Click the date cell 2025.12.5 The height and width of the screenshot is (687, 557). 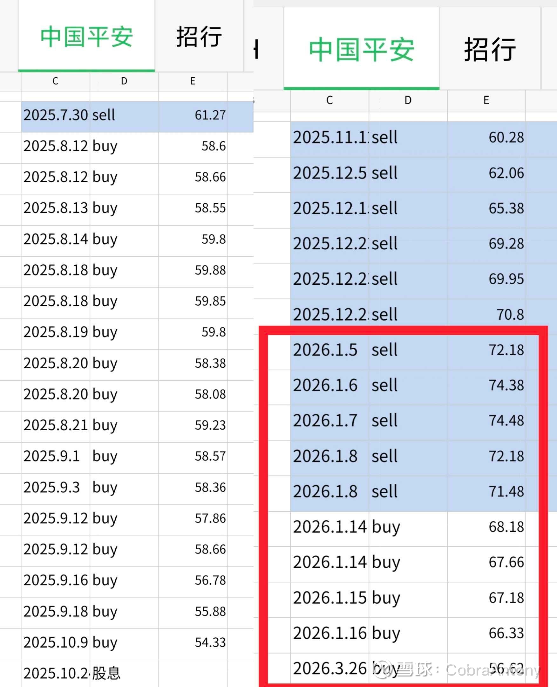329,175
